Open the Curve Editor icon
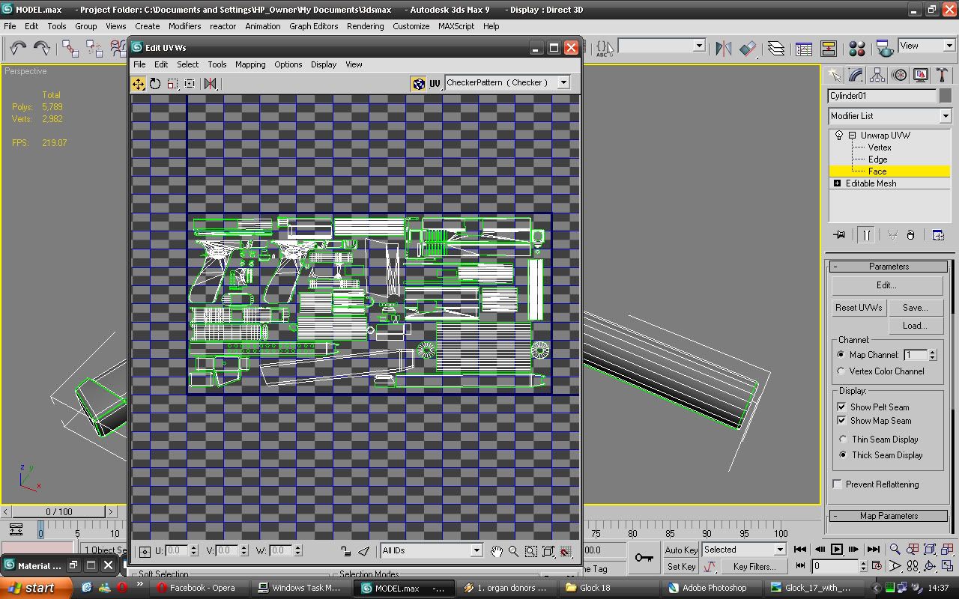 (804, 48)
